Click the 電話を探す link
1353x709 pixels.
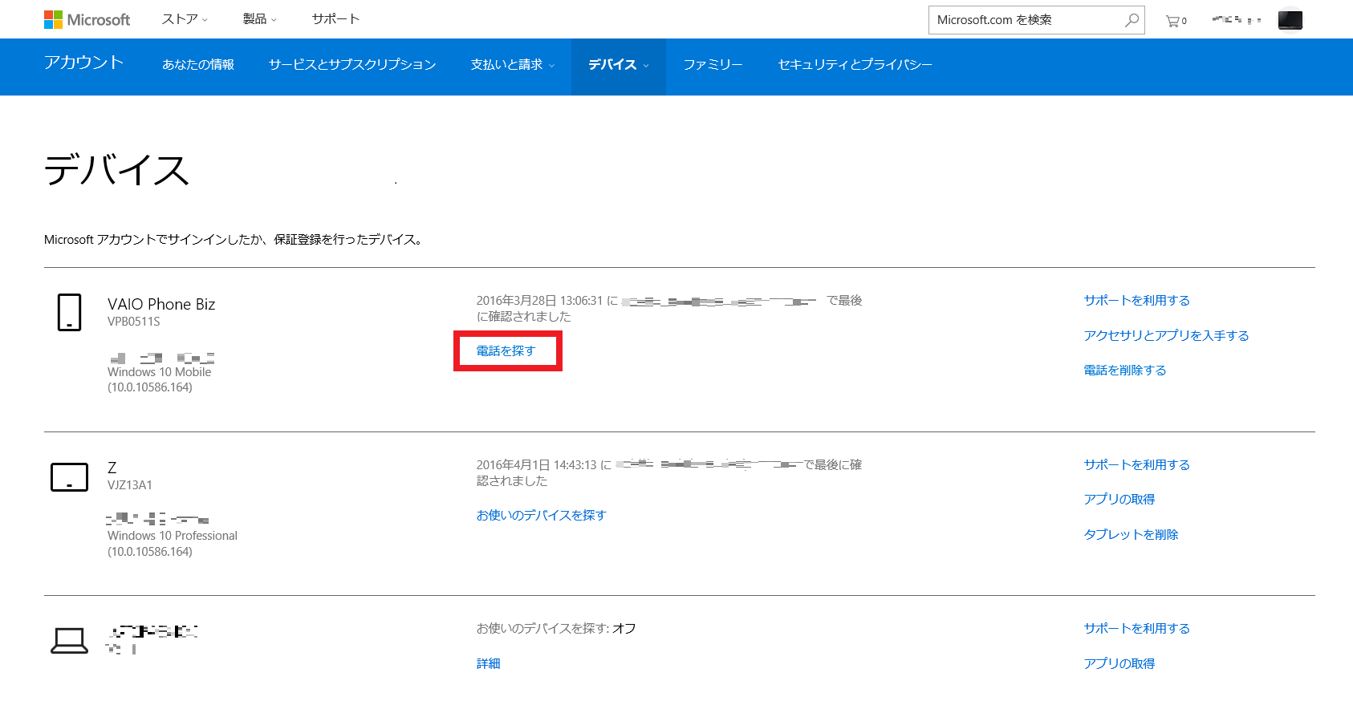pos(506,350)
